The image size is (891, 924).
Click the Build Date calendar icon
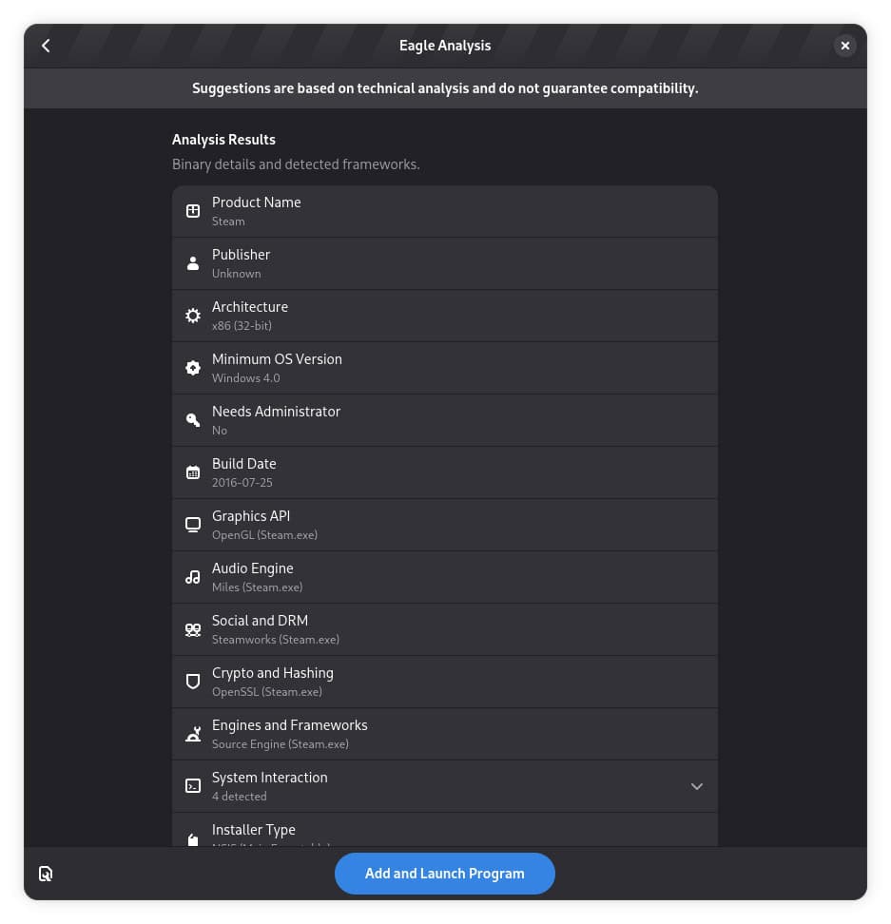tap(193, 472)
